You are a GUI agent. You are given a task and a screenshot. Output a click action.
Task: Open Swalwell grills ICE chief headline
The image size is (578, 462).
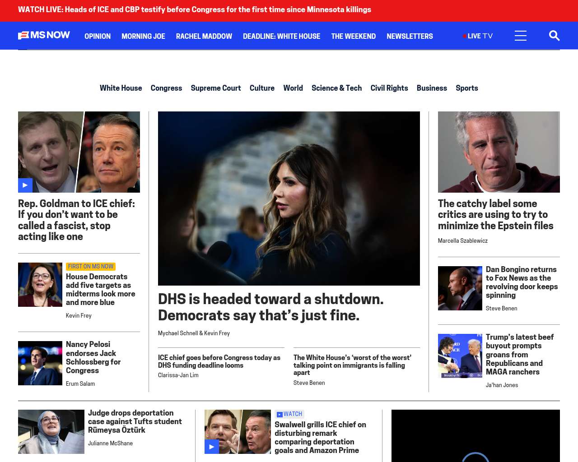320,437
